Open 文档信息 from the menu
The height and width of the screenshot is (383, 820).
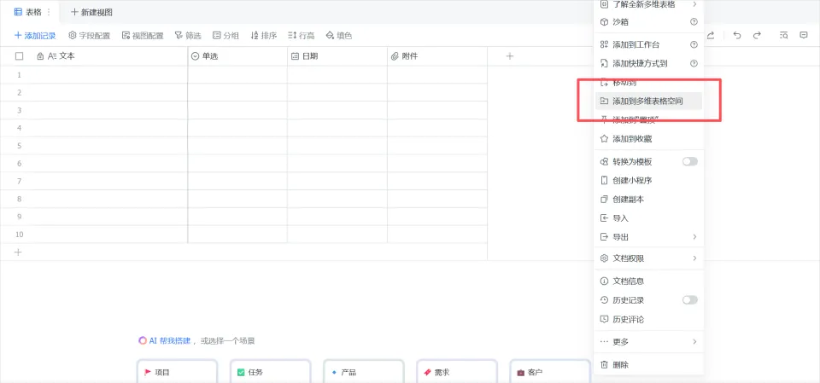[648, 281]
